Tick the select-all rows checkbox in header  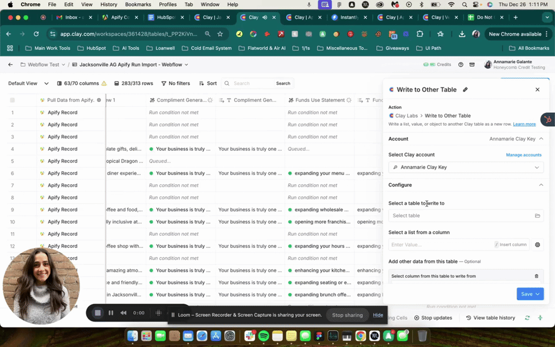coord(12,100)
